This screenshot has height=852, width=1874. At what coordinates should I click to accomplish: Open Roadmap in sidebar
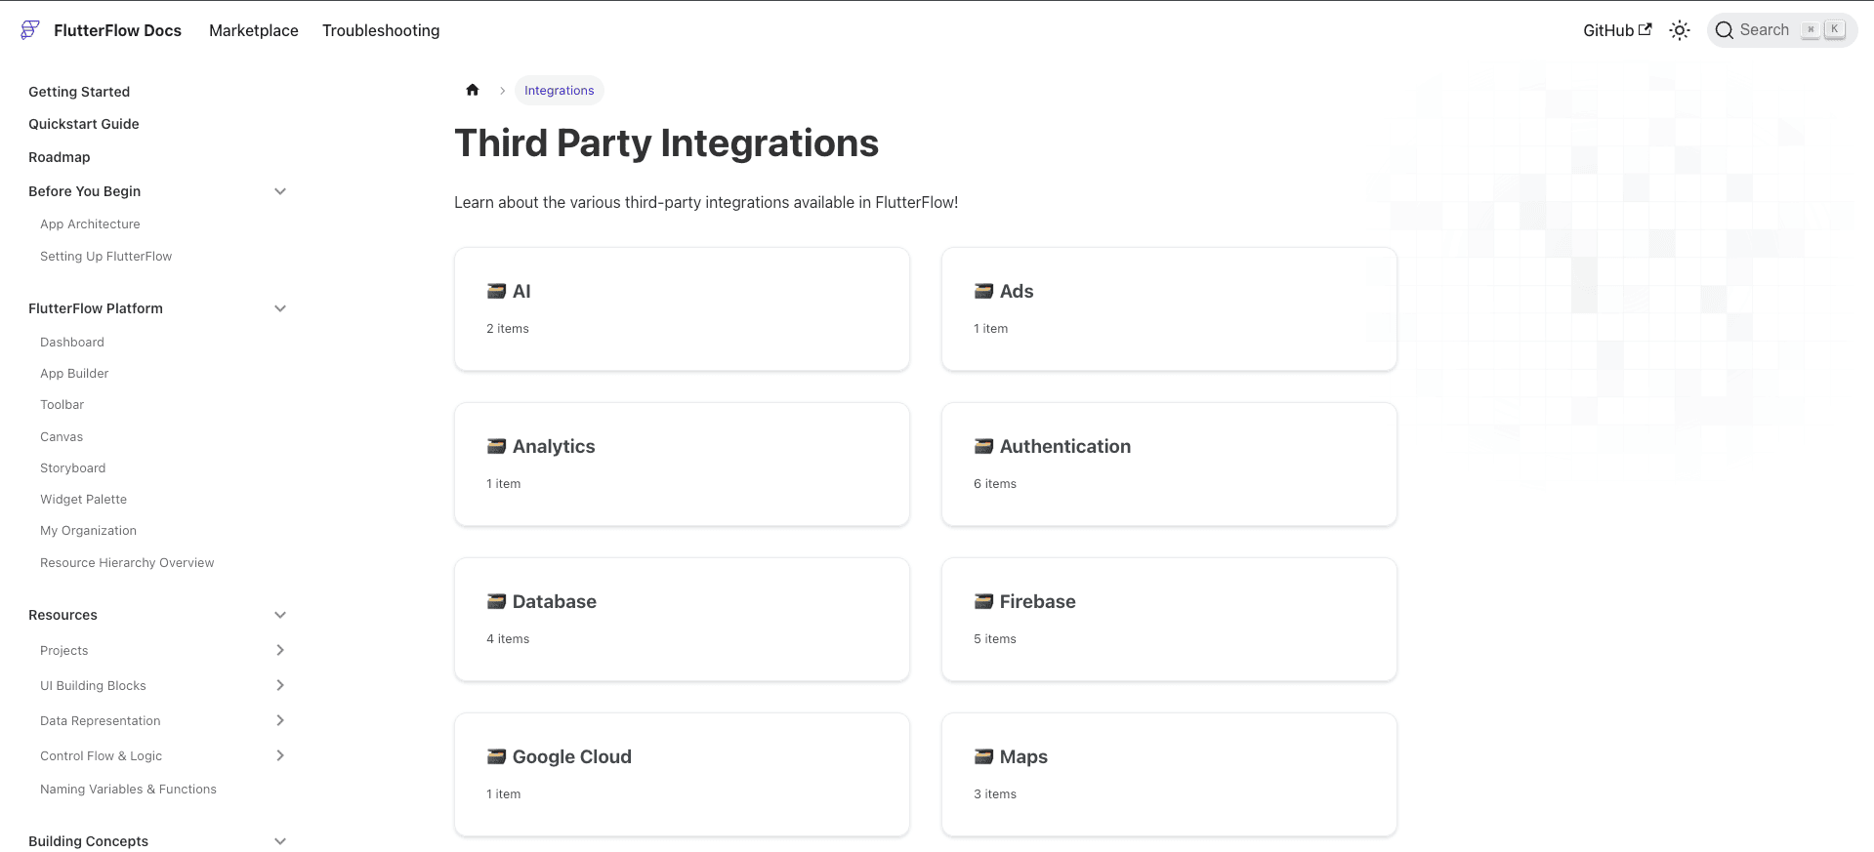(x=60, y=157)
